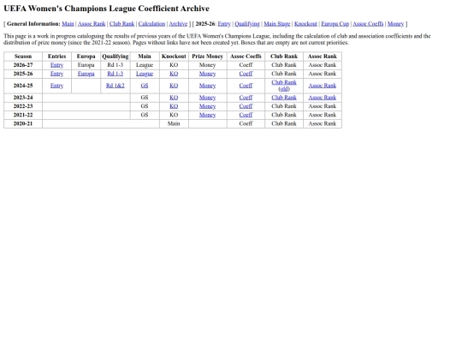The image size is (462, 347).
Task: Open the Entry link for season 2026-27
Action: coord(56,65)
